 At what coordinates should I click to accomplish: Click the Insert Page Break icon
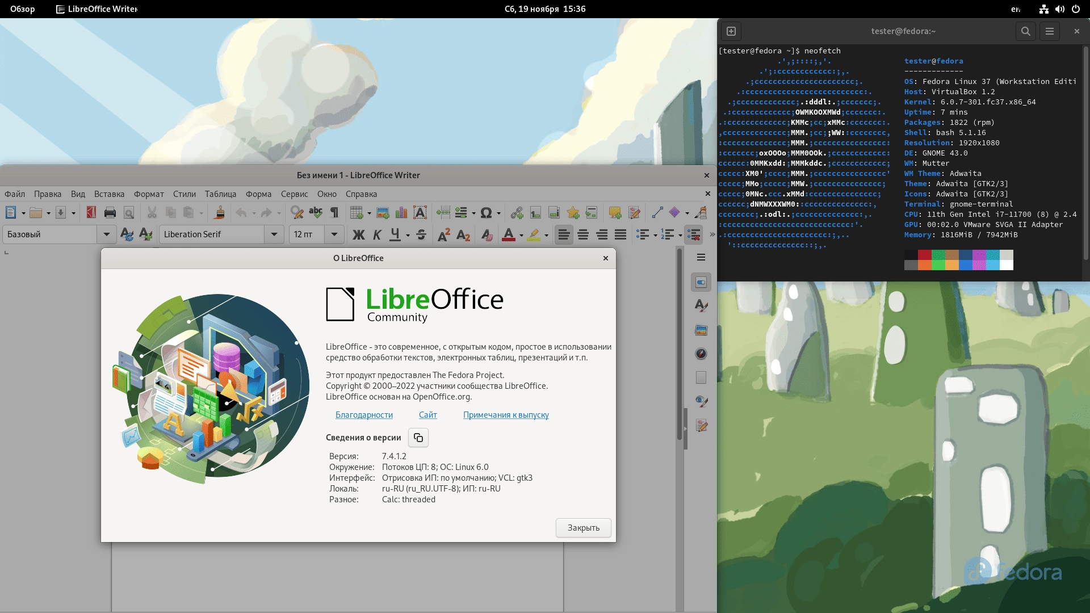click(443, 213)
